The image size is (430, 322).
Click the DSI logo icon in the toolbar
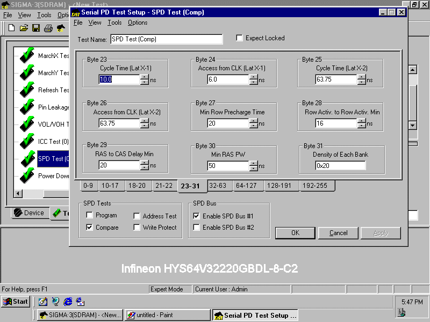pyautogui.click(x=61, y=28)
